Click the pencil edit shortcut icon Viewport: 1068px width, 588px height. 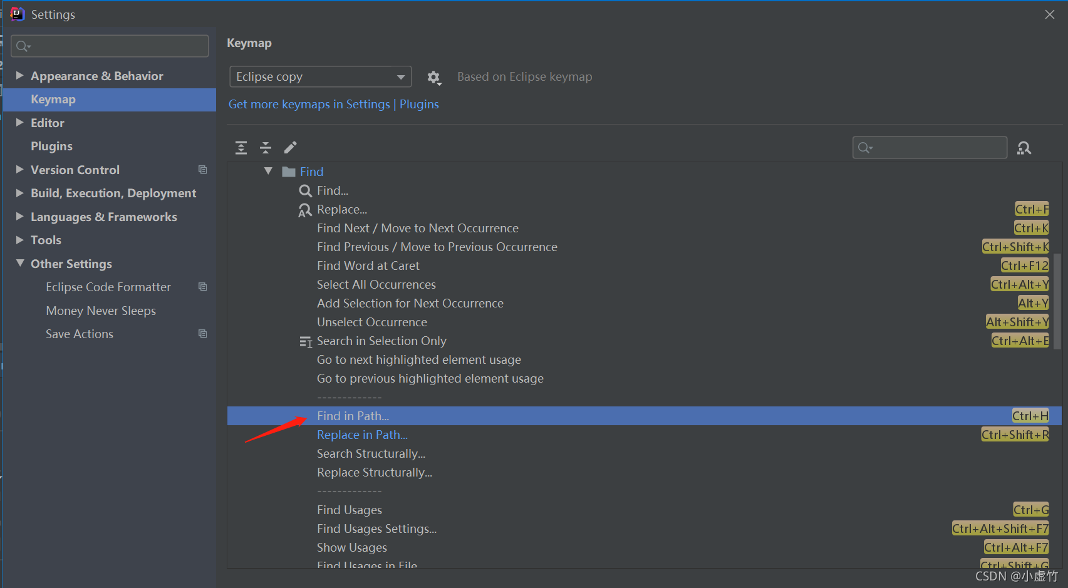click(x=291, y=148)
